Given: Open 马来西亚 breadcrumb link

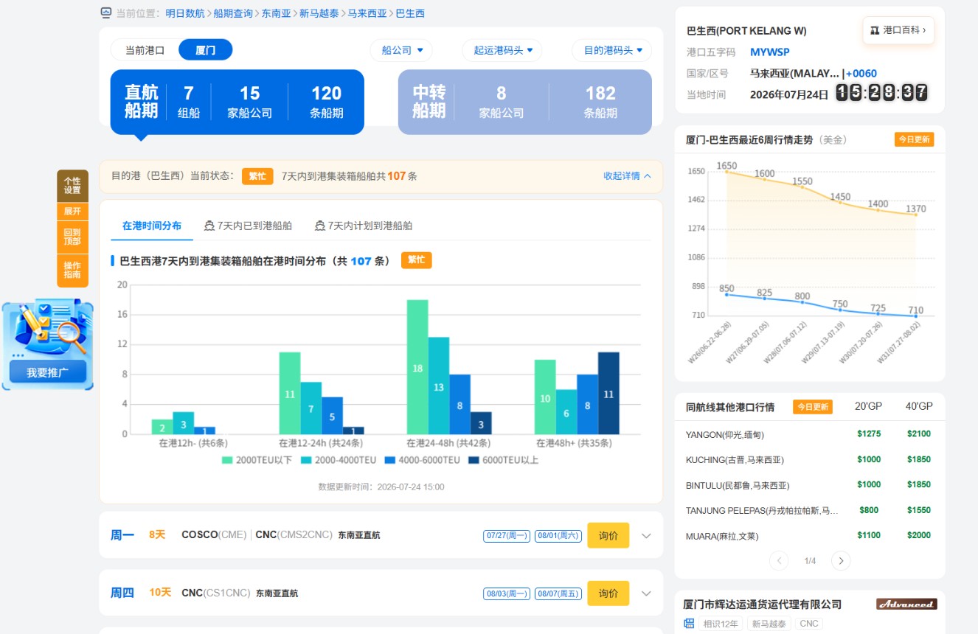Looking at the screenshot, I should pos(367,13).
